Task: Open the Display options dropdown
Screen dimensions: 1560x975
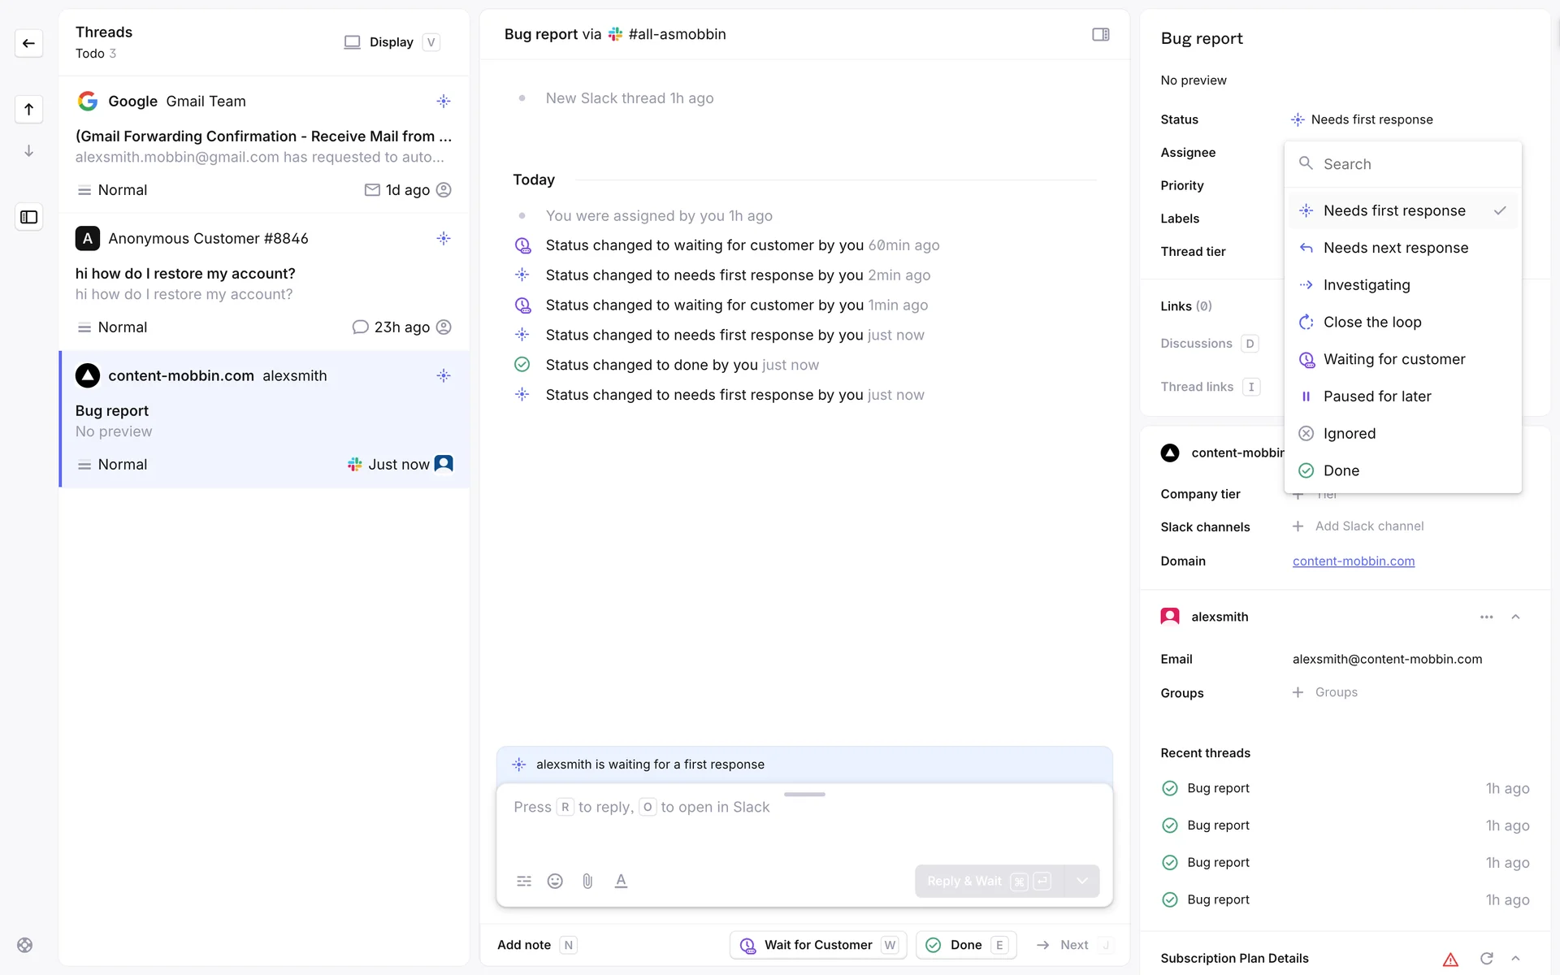Action: (x=391, y=42)
